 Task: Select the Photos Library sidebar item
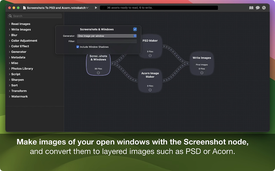(x=22, y=69)
